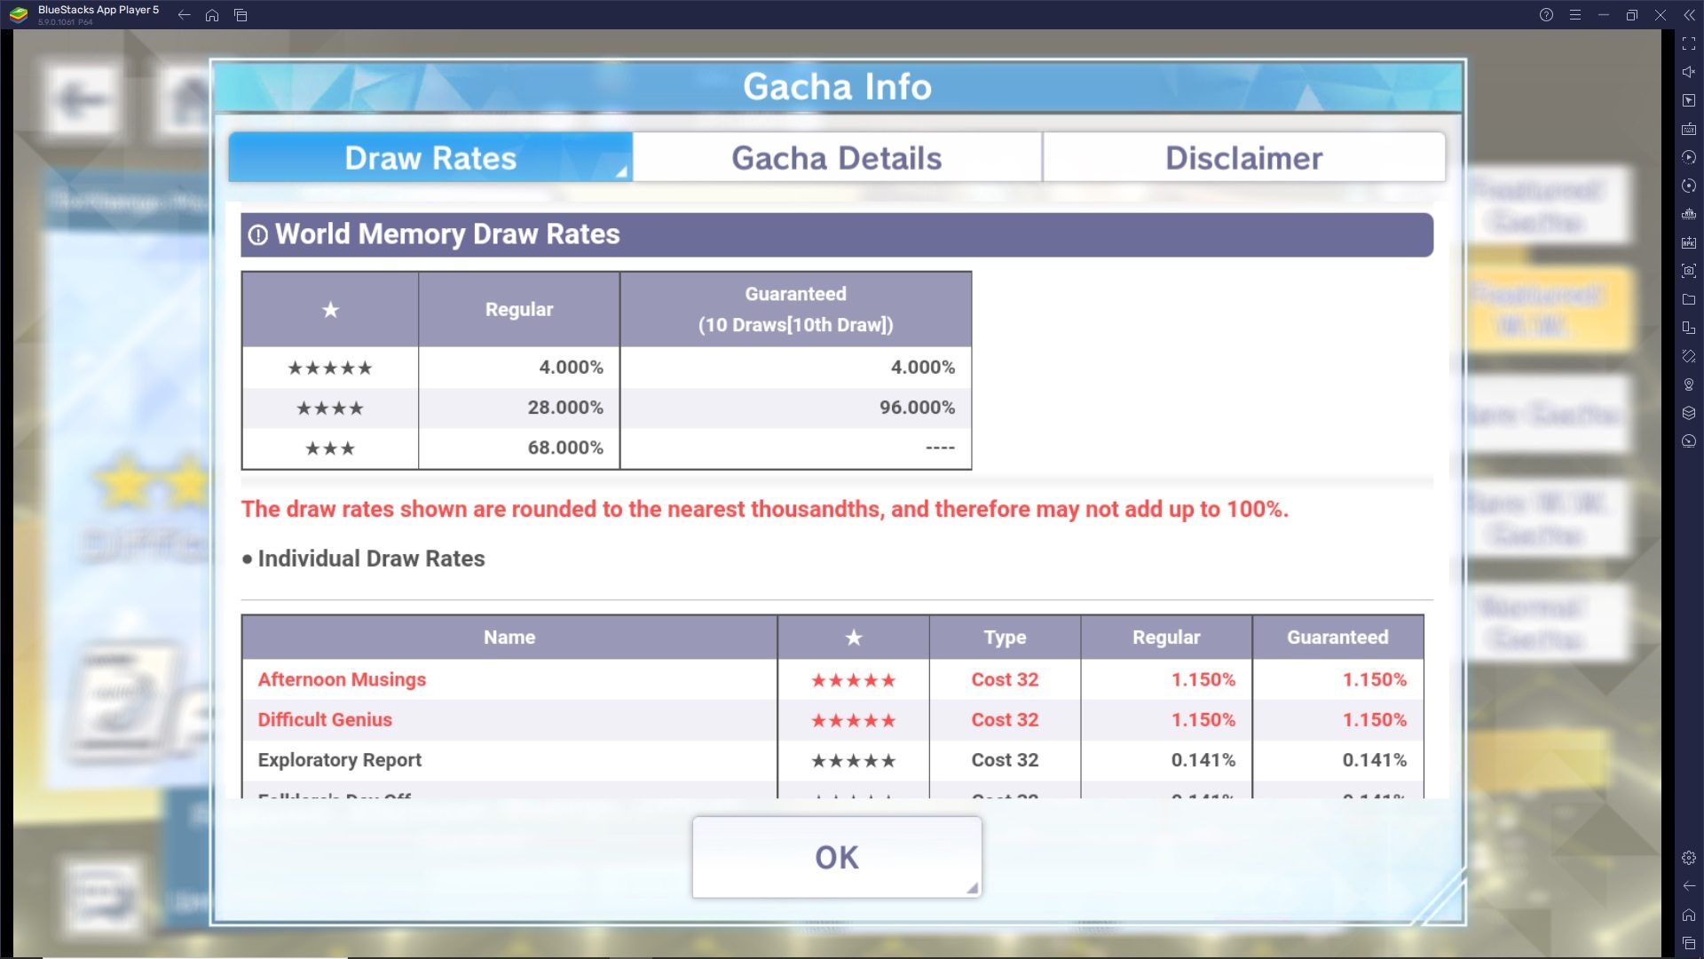Viewport: 1704px width, 959px height.
Task: Click the restore down window icon
Action: point(1631,14)
